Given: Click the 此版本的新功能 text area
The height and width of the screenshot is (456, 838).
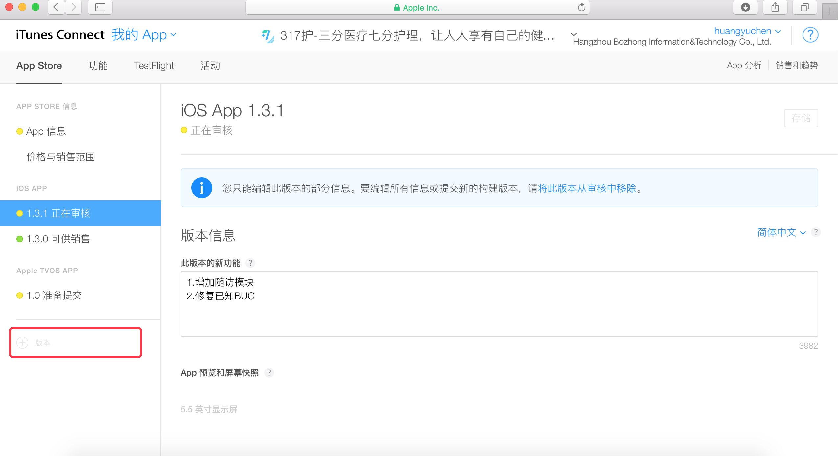Looking at the screenshot, I should (499, 304).
